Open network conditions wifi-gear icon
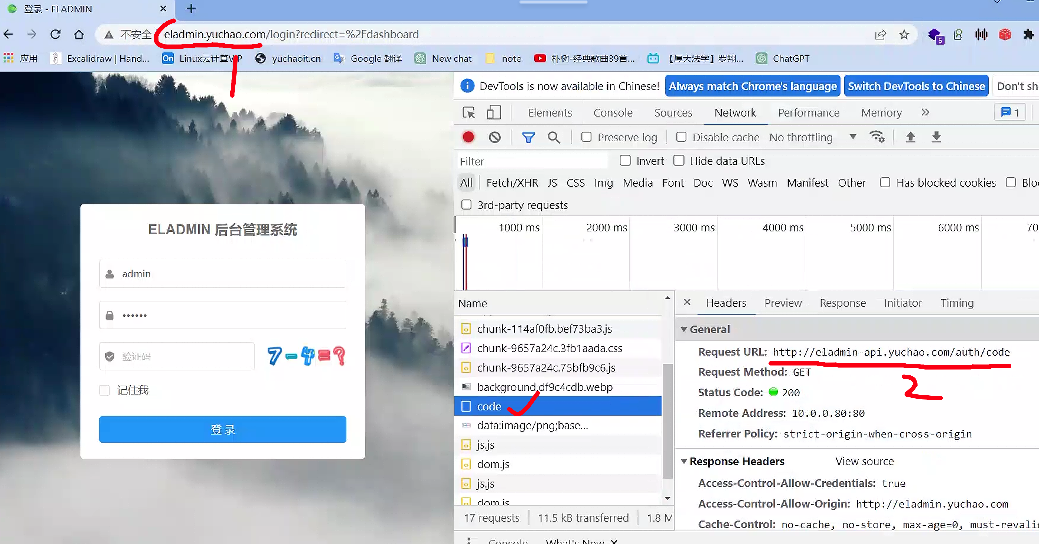The image size is (1039, 544). [x=877, y=137]
